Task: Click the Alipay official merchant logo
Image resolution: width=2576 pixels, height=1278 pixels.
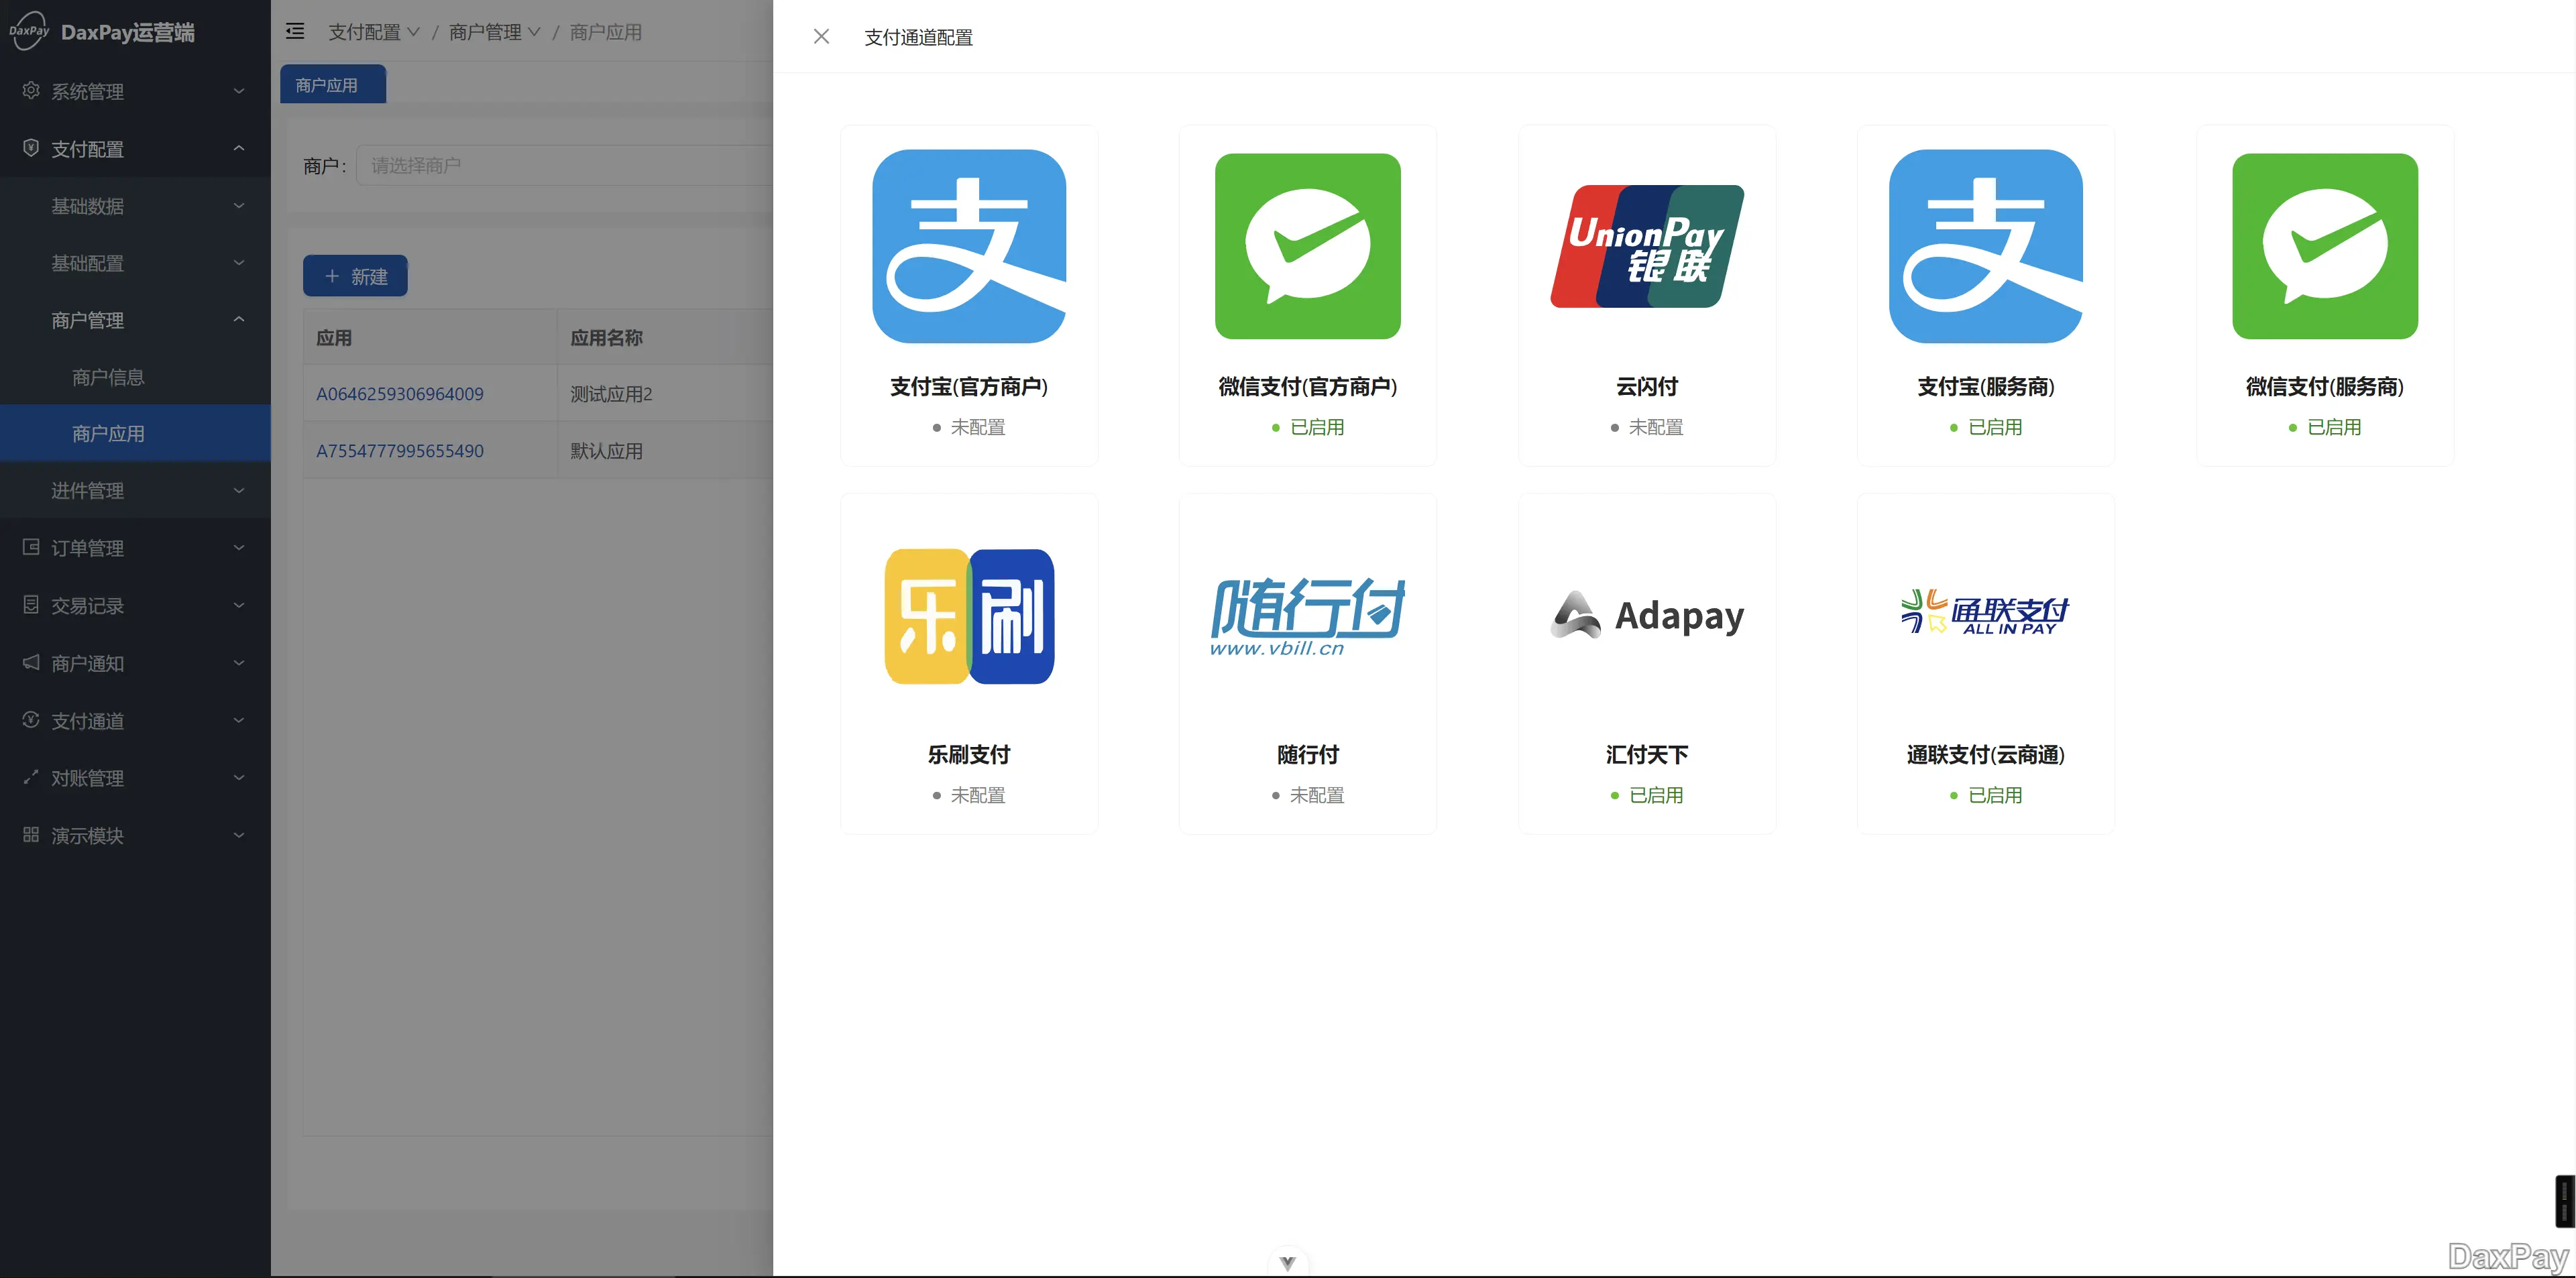Action: click(x=968, y=246)
